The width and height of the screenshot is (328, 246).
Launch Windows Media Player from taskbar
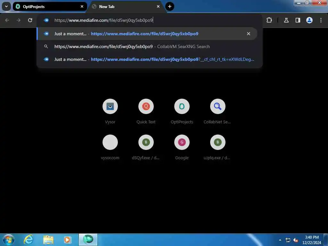[x=67, y=240]
